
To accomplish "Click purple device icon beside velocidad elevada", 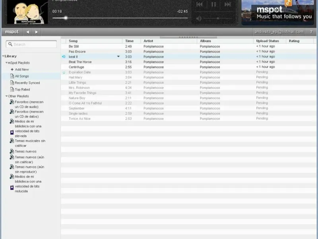I will tap(12, 133).
